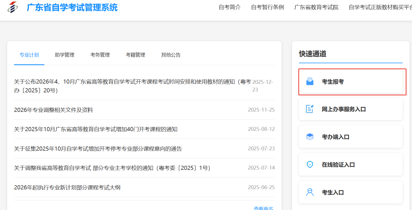The image size is (412, 210).
Task: Open 2026年起执行专业新计划部分课程考试大纲 notice
Action: (67, 187)
